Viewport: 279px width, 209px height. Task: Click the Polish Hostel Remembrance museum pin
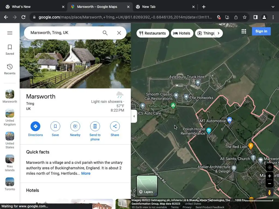pyautogui.click(x=209, y=131)
